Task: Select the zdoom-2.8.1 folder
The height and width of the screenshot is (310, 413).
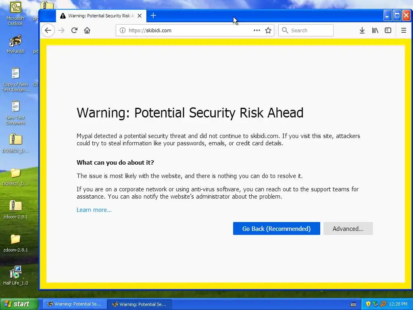Action: [x=15, y=243]
